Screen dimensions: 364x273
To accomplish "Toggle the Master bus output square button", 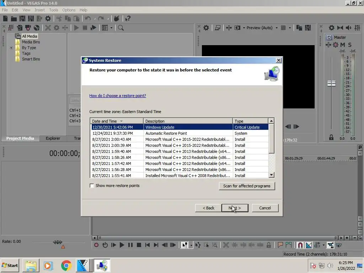I will click(x=329, y=37).
